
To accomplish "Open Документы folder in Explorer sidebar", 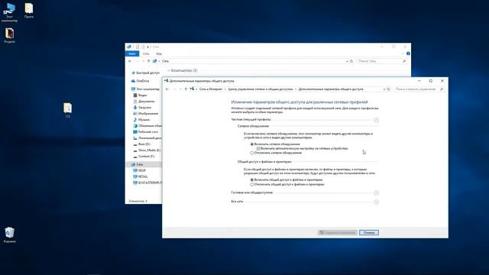I will (x=144, y=102).
